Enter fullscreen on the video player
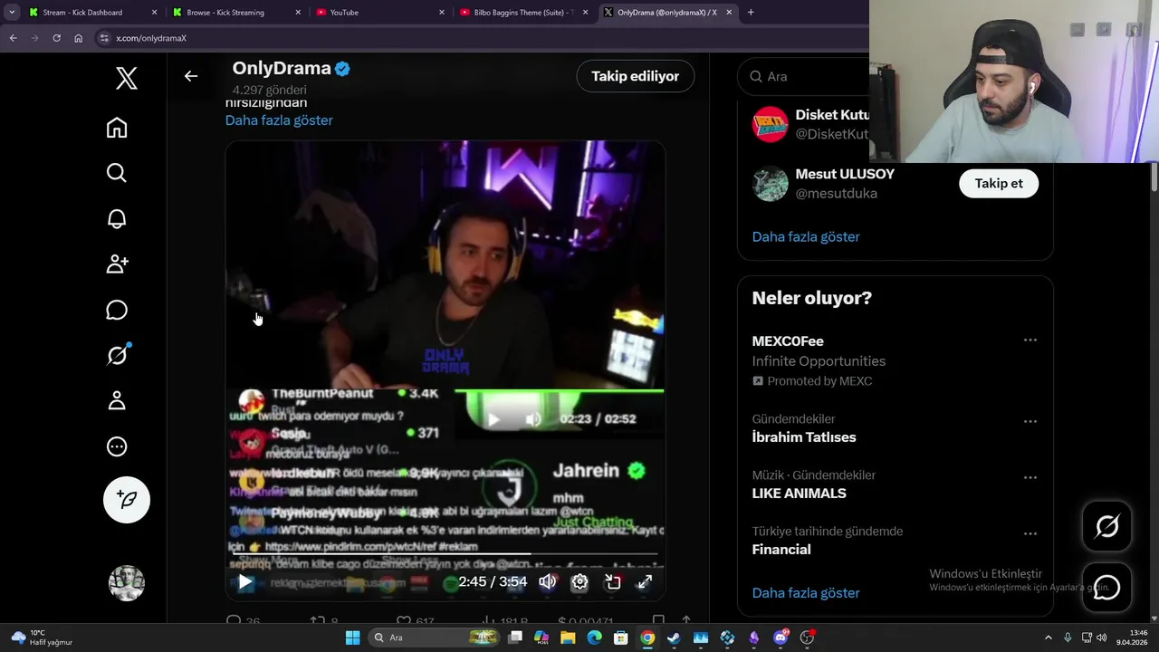 [x=645, y=582]
